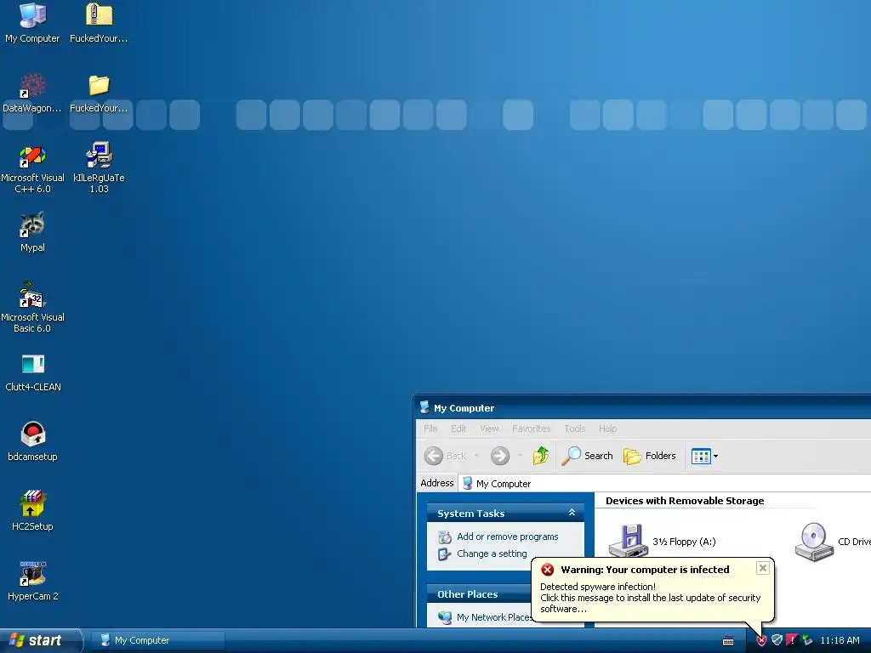Select the kIlLeRgUaTe 1.03 desktop icon
Screen dimensions: 871x653
(x=99, y=168)
